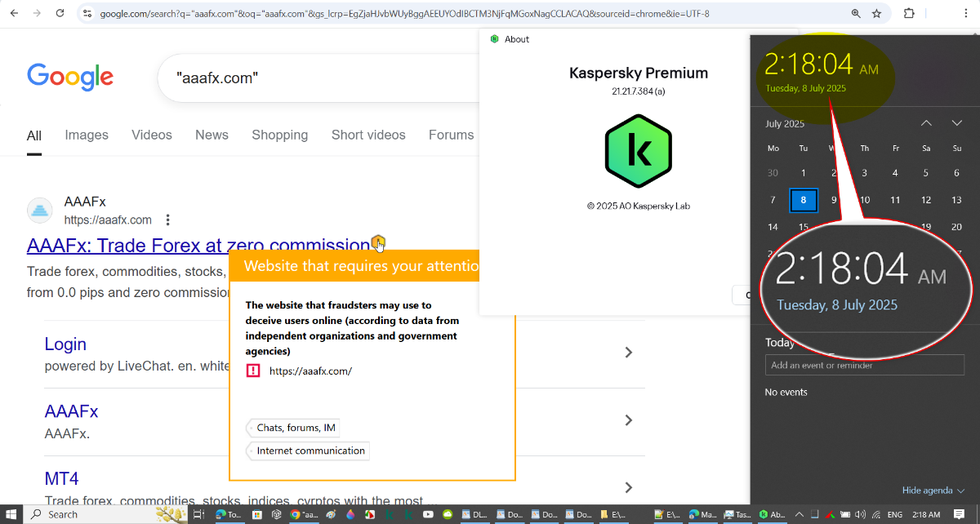The height and width of the screenshot is (524, 980).
Task: Switch to Kaspersky About window on taskbar
Action: coord(772,515)
